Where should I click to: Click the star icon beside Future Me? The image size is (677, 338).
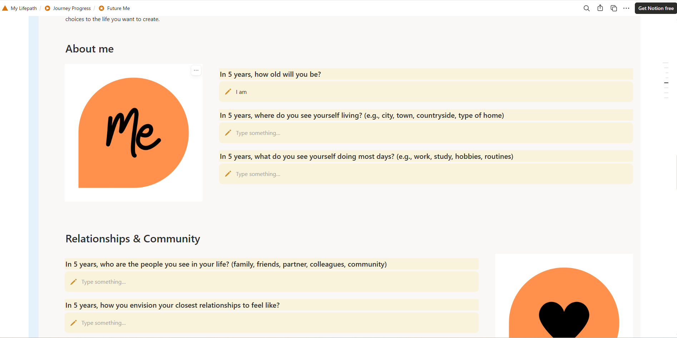[x=101, y=8]
